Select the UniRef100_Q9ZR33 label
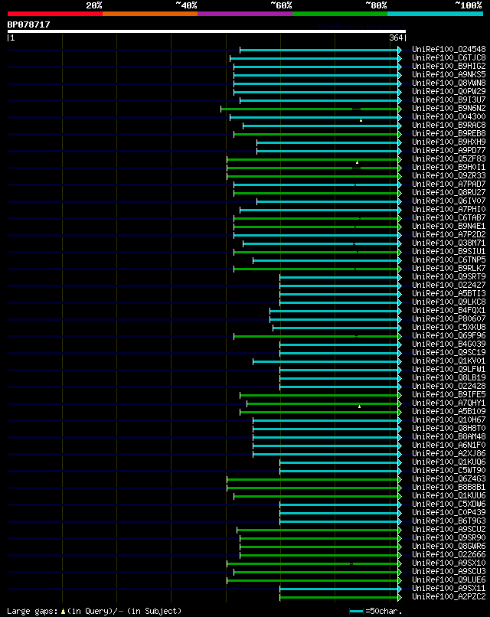Screen dimensions: 490x617 (x=449, y=175)
